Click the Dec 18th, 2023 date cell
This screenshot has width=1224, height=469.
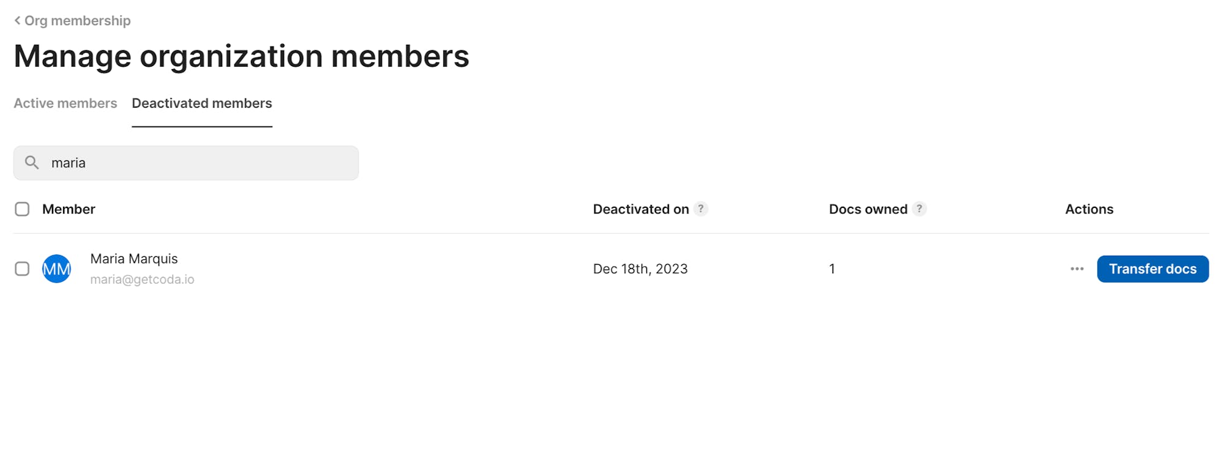pyautogui.click(x=640, y=269)
